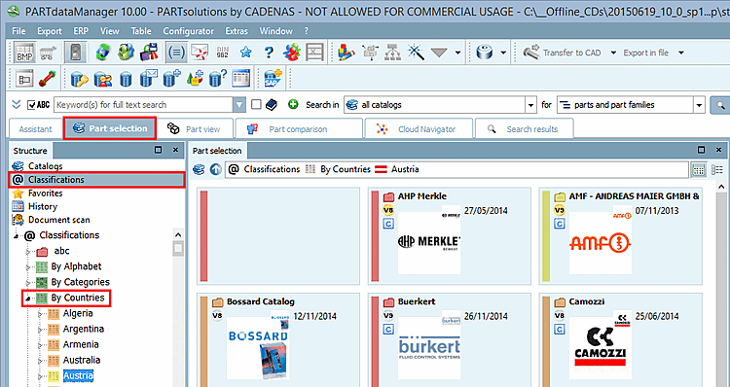This screenshot has width=730, height=387.
Task: Toggle the parenthesized equals (≡) toolbar button
Action: pos(176,53)
